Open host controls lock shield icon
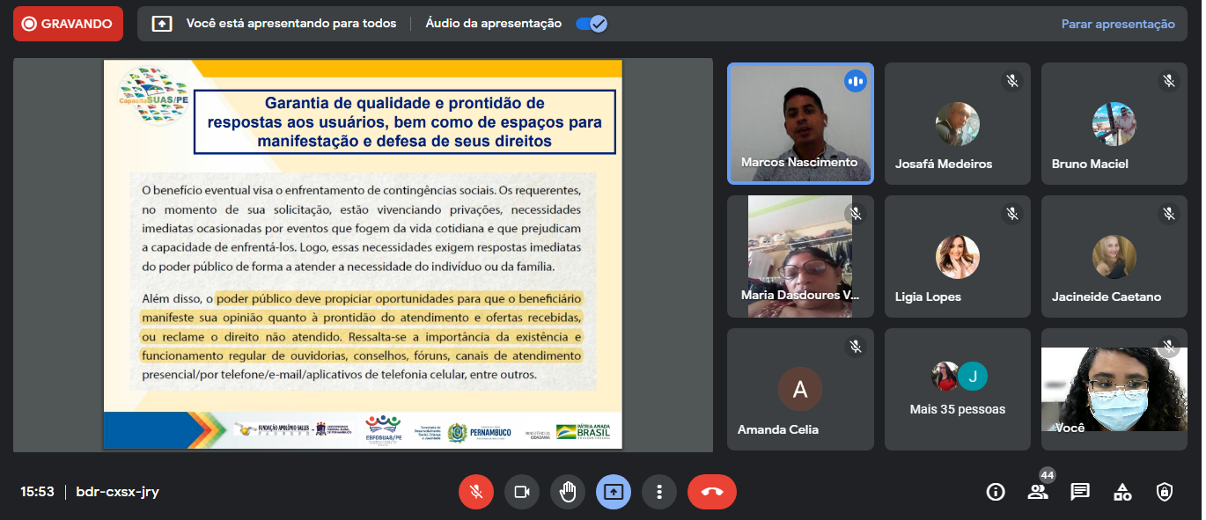1206x520 pixels. [x=1165, y=492]
